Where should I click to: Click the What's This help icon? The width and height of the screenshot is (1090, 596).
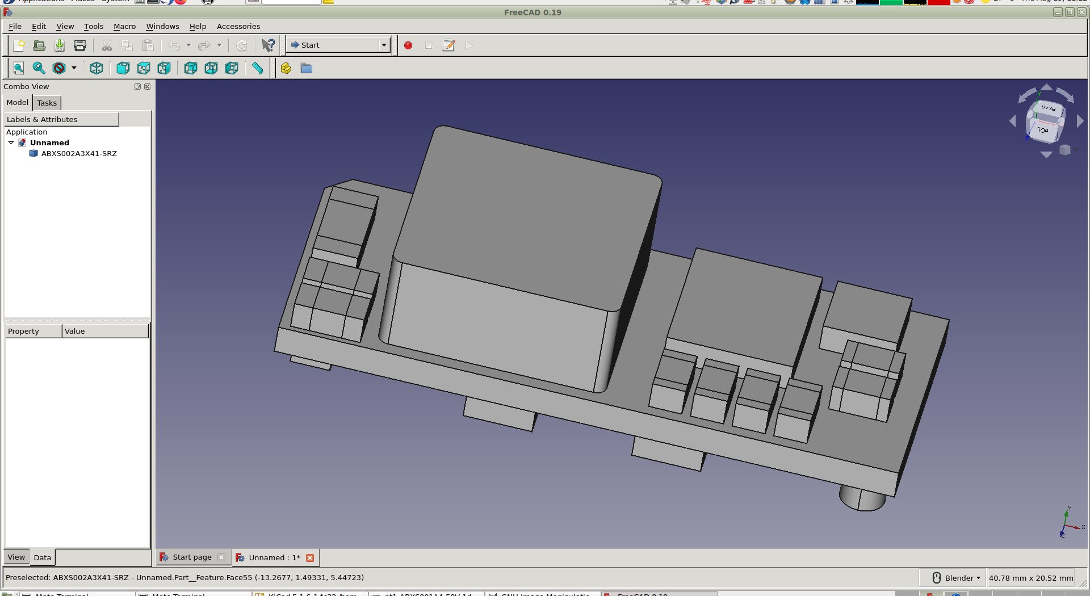(x=268, y=45)
